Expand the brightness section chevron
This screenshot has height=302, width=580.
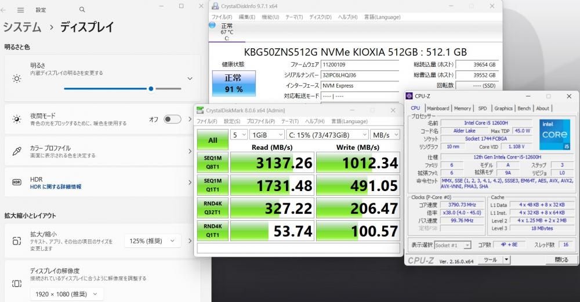[x=190, y=78]
